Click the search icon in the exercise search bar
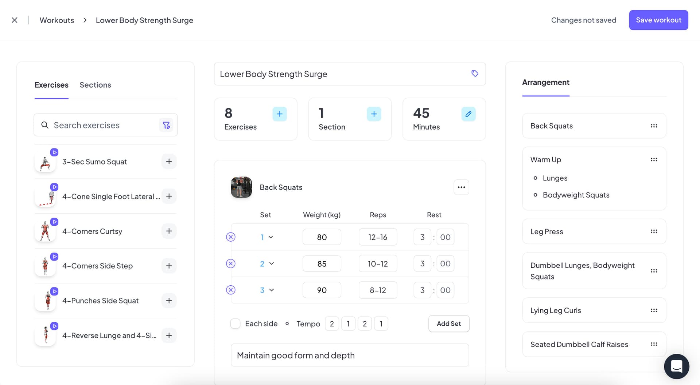Image resolution: width=700 pixels, height=385 pixels. coord(45,125)
